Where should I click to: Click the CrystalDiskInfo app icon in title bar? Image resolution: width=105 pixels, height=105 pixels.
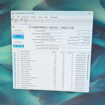tap(13, 13)
